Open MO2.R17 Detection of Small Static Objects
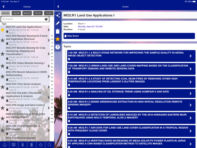This screenshot has height=148, width=197. point(25,118)
